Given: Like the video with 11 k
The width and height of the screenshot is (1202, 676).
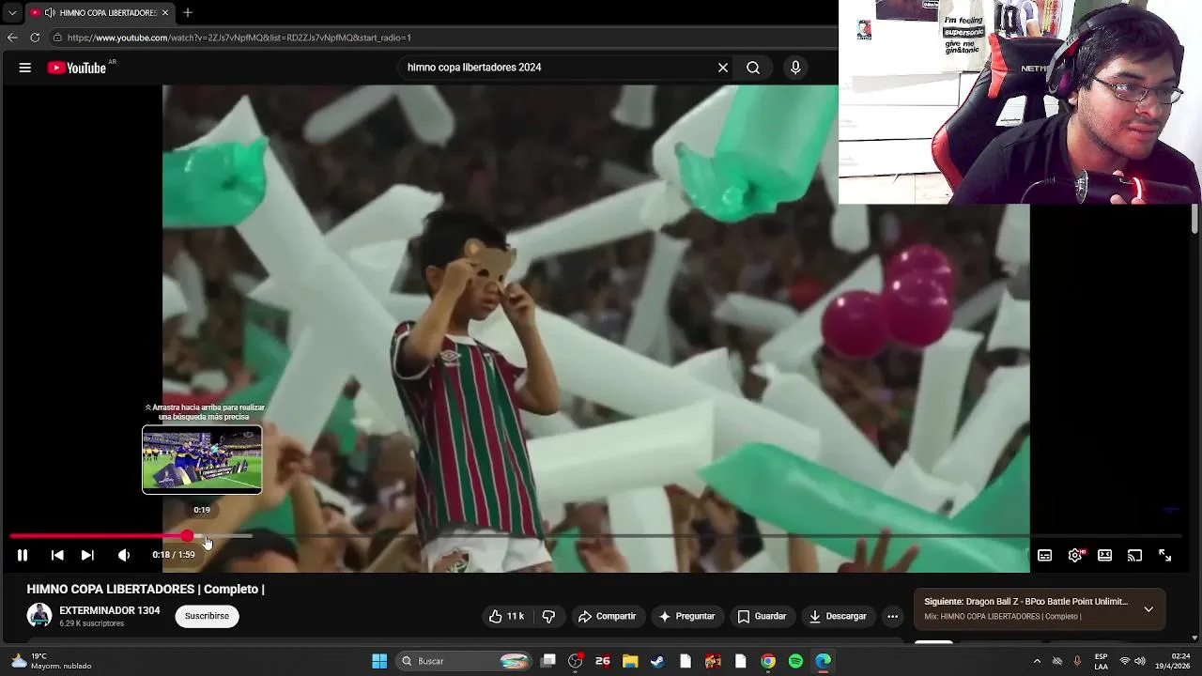Looking at the screenshot, I should (505, 616).
